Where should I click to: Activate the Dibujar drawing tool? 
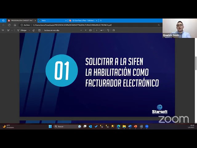pos(22,30)
